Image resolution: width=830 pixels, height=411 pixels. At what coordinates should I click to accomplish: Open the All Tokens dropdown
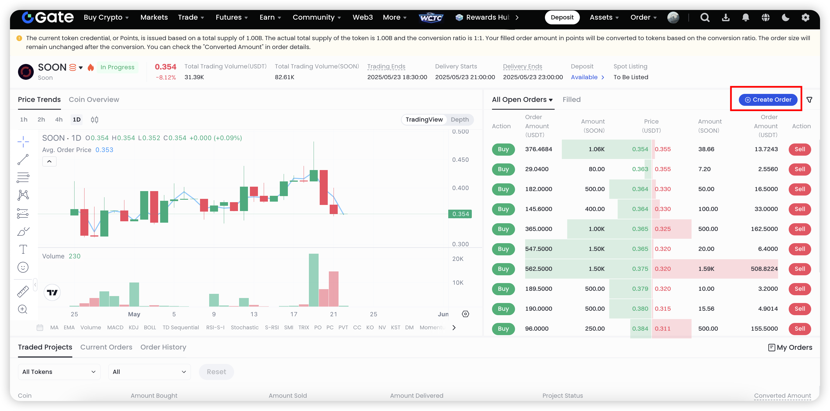(x=59, y=372)
